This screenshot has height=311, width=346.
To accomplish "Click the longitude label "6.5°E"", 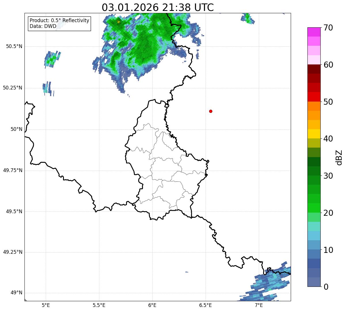I will 206,305.
